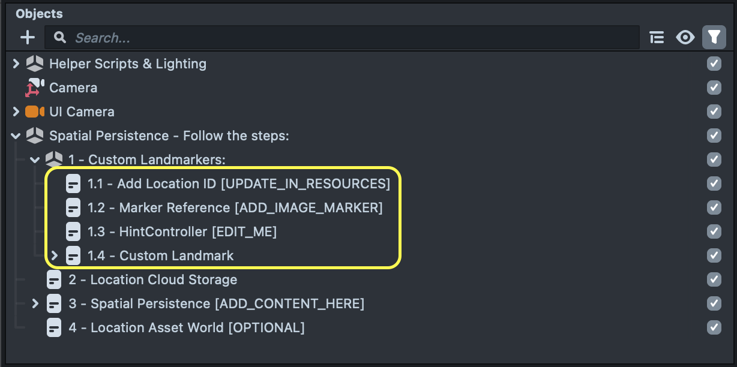Click the Helper Scripts & Lighting icon

tap(35, 64)
